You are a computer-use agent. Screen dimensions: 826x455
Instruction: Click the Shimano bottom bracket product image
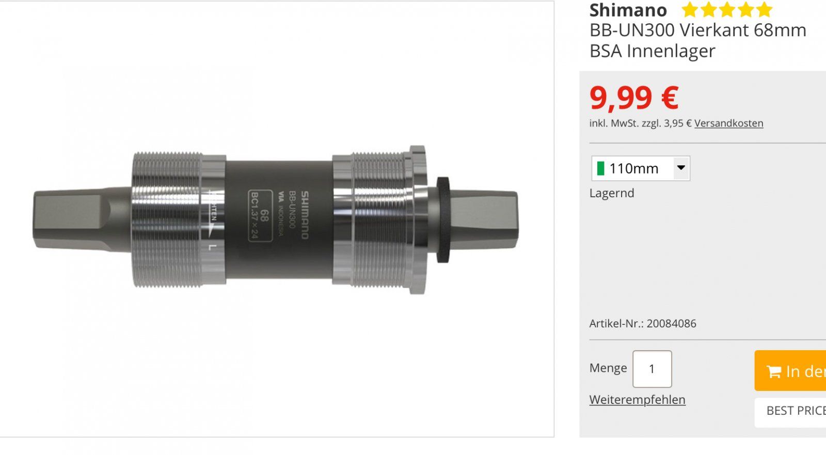coord(276,219)
